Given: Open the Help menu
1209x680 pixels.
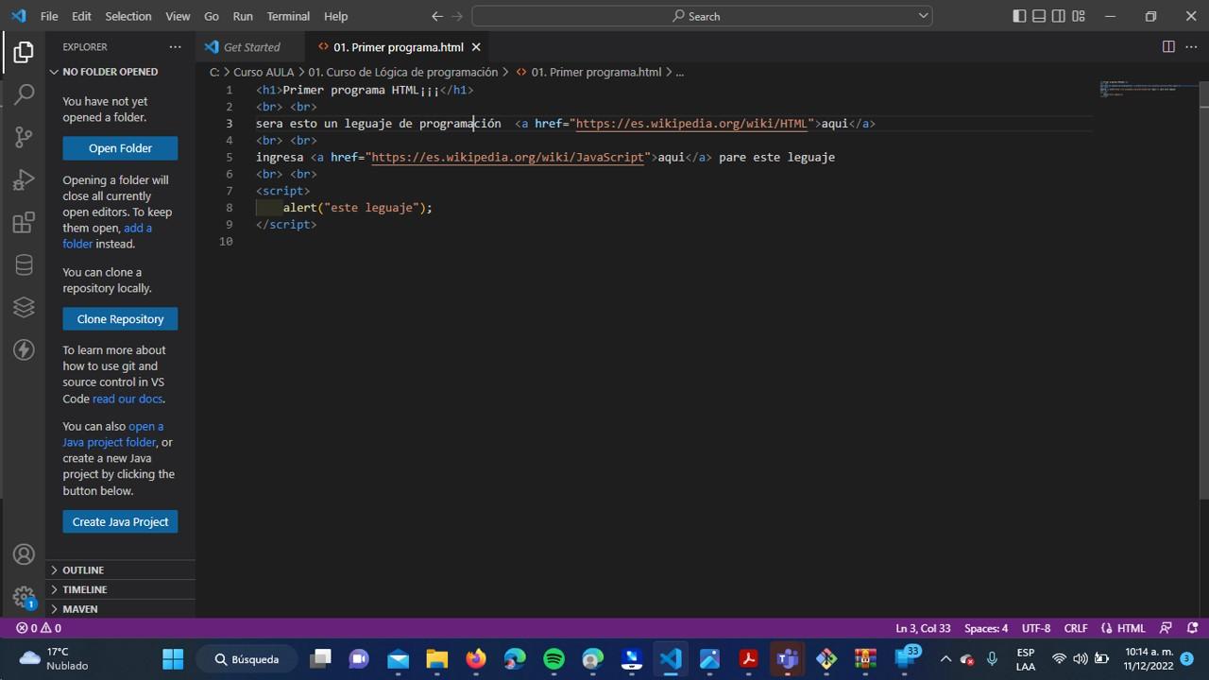Looking at the screenshot, I should click(335, 16).
